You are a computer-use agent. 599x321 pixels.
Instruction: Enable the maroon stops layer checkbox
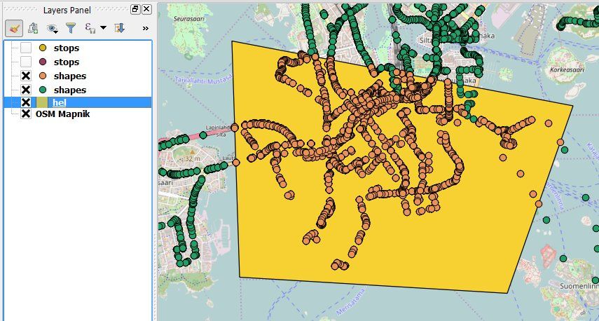pyautogui.click(x=26, y=62)
